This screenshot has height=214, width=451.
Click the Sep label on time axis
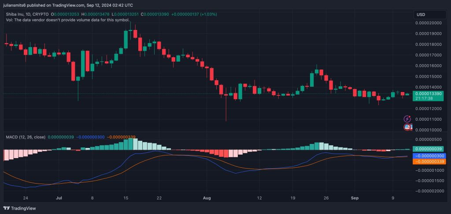coord(355,198)
